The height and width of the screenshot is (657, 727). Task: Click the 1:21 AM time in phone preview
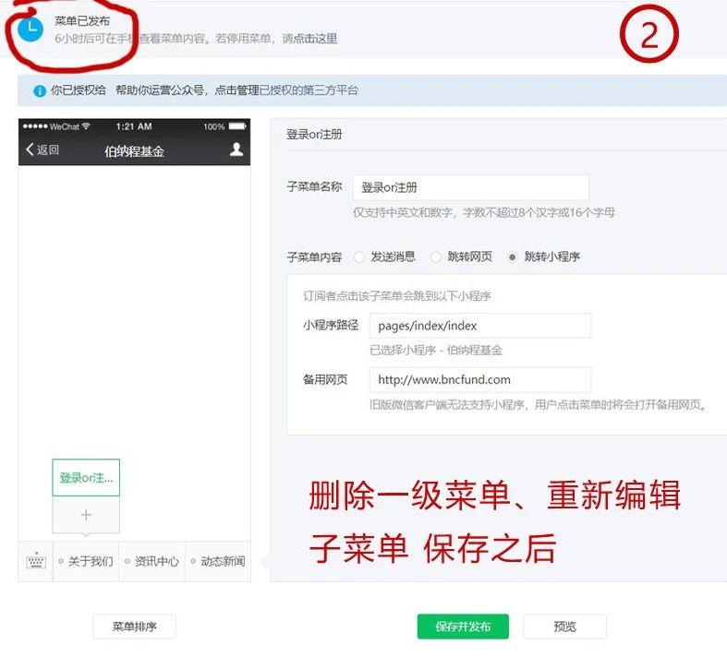coord(134,126)
